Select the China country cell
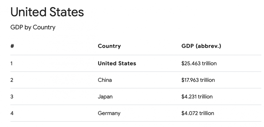Screen dimensions: 264x127 coord(105,80)
